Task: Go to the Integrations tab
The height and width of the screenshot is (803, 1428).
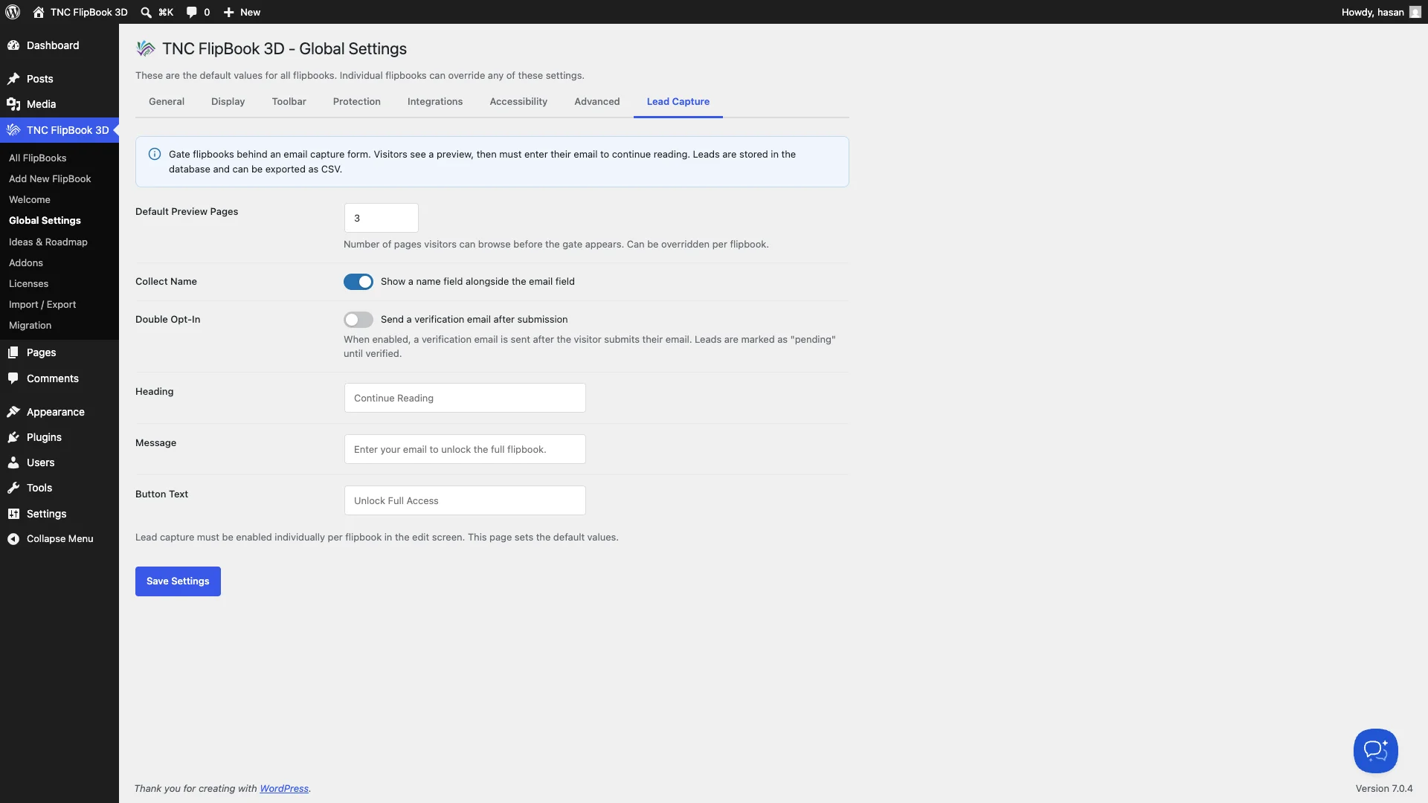Action: pyautogui.click(x=435, y=102)
